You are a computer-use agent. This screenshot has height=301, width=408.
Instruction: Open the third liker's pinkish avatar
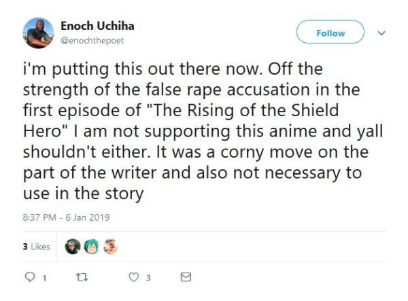coord(109,247)
